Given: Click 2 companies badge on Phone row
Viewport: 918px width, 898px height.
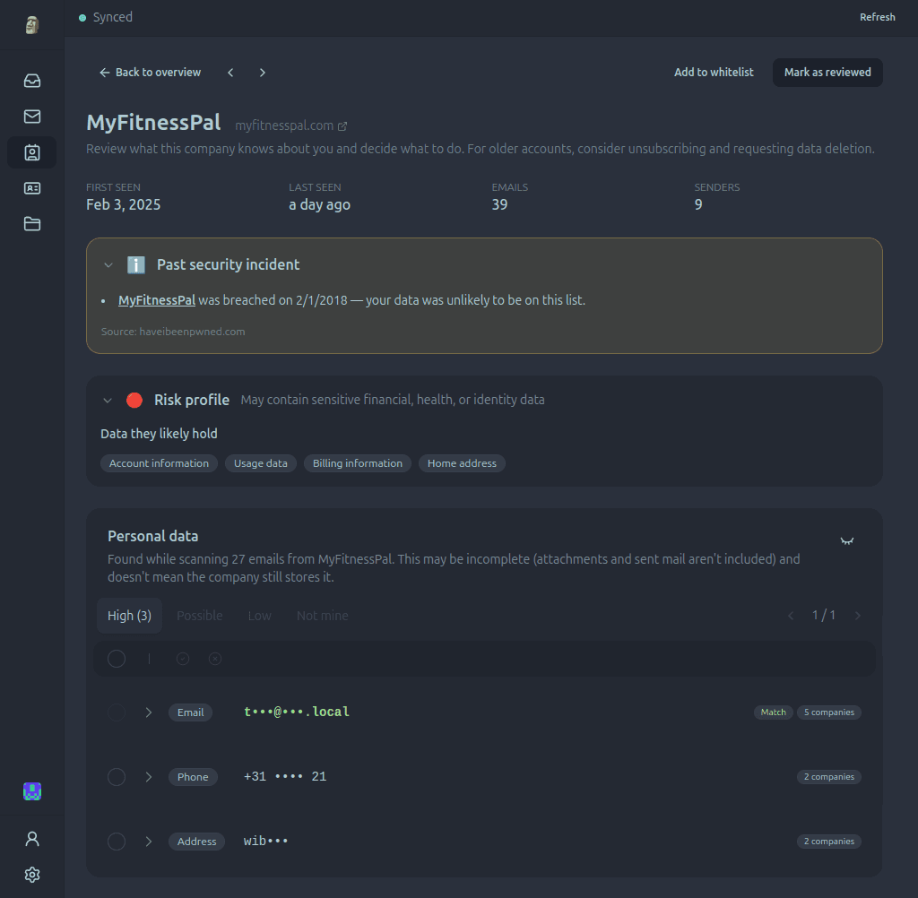Looking at the screenshot, I should 829,777.
